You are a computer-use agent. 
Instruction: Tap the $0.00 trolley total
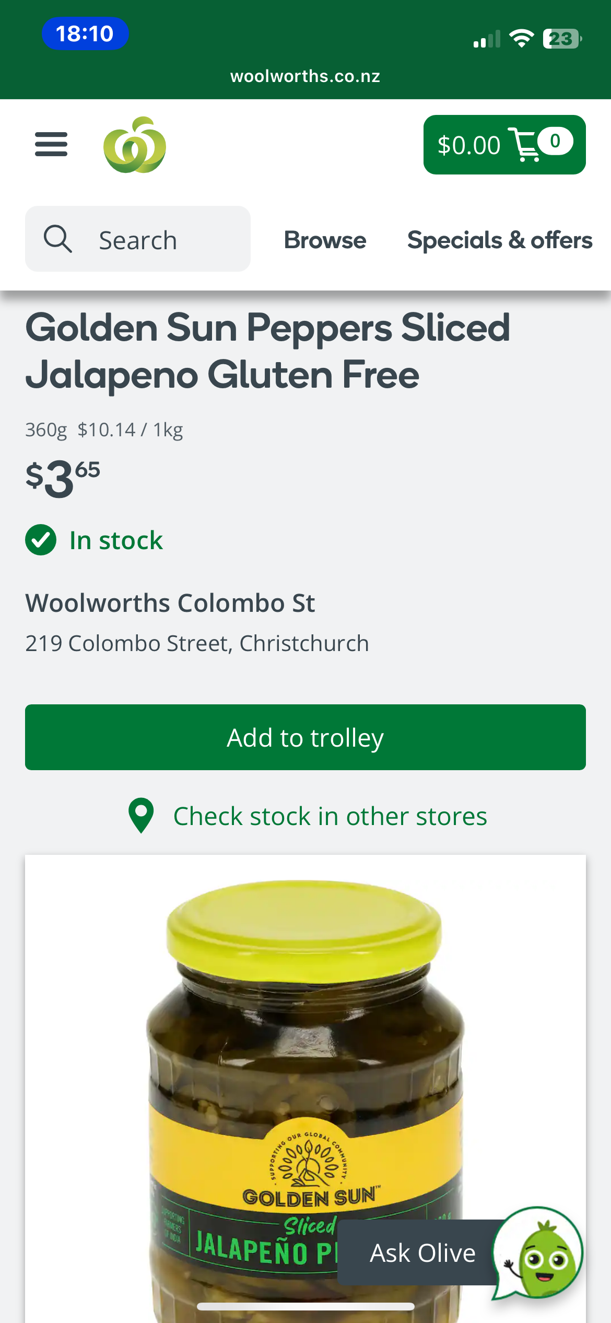click(468, 145)
